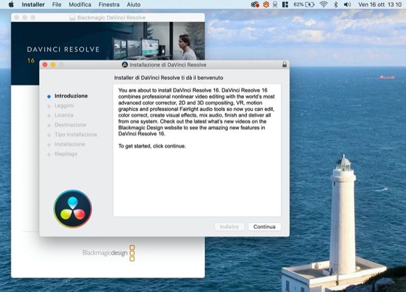Click the 'Installazione di DaVinci Resolve' title text
Viewport: 406px width, 292px height.
click(168, 65)
